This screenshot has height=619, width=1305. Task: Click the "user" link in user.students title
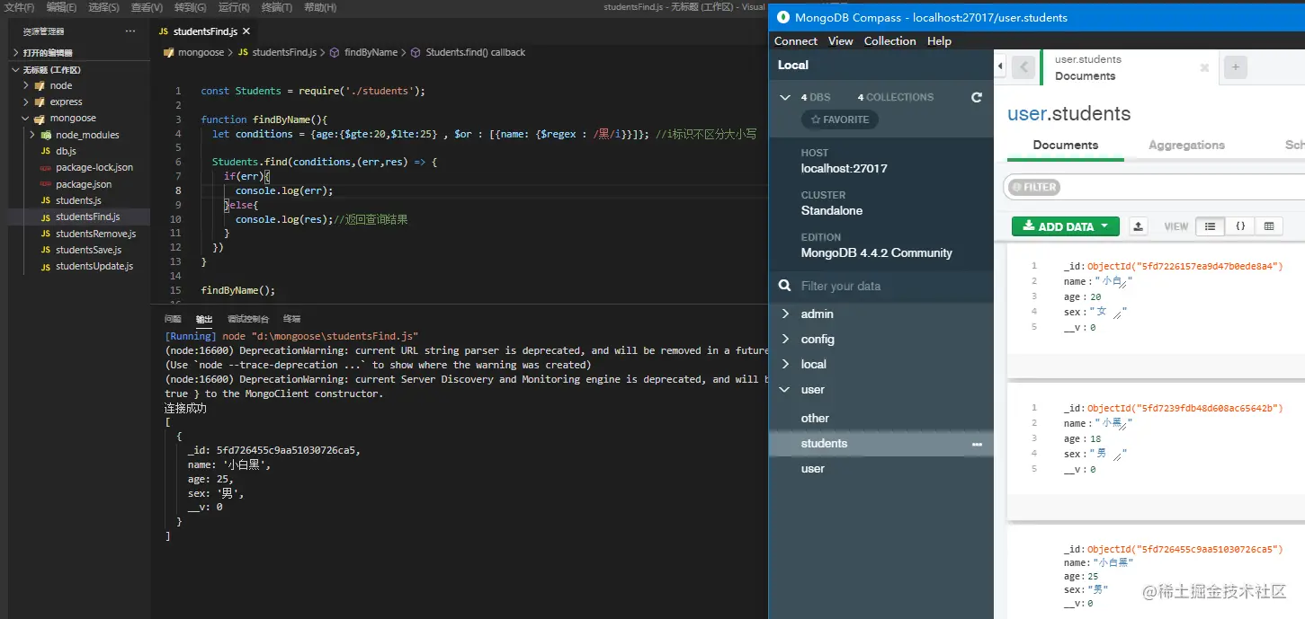pos(1026,114)
